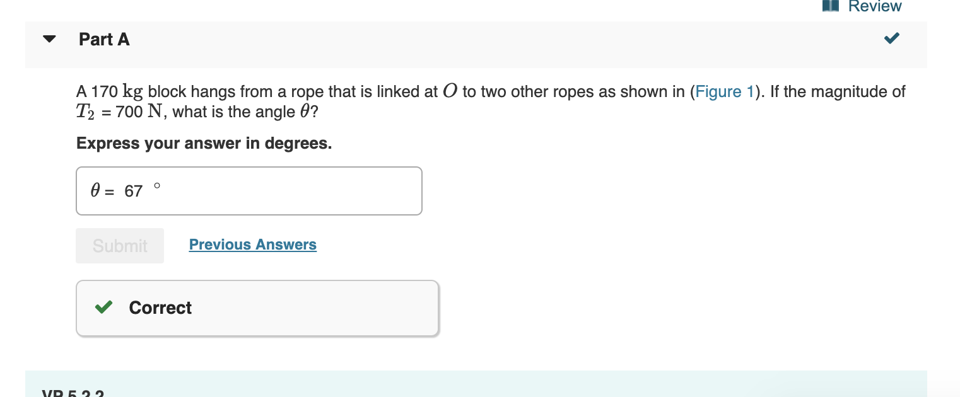Image resolution: width=960 pixels, height=397 pixels.
Task: Open the Review book icon
Action: [x=831, y=6]
